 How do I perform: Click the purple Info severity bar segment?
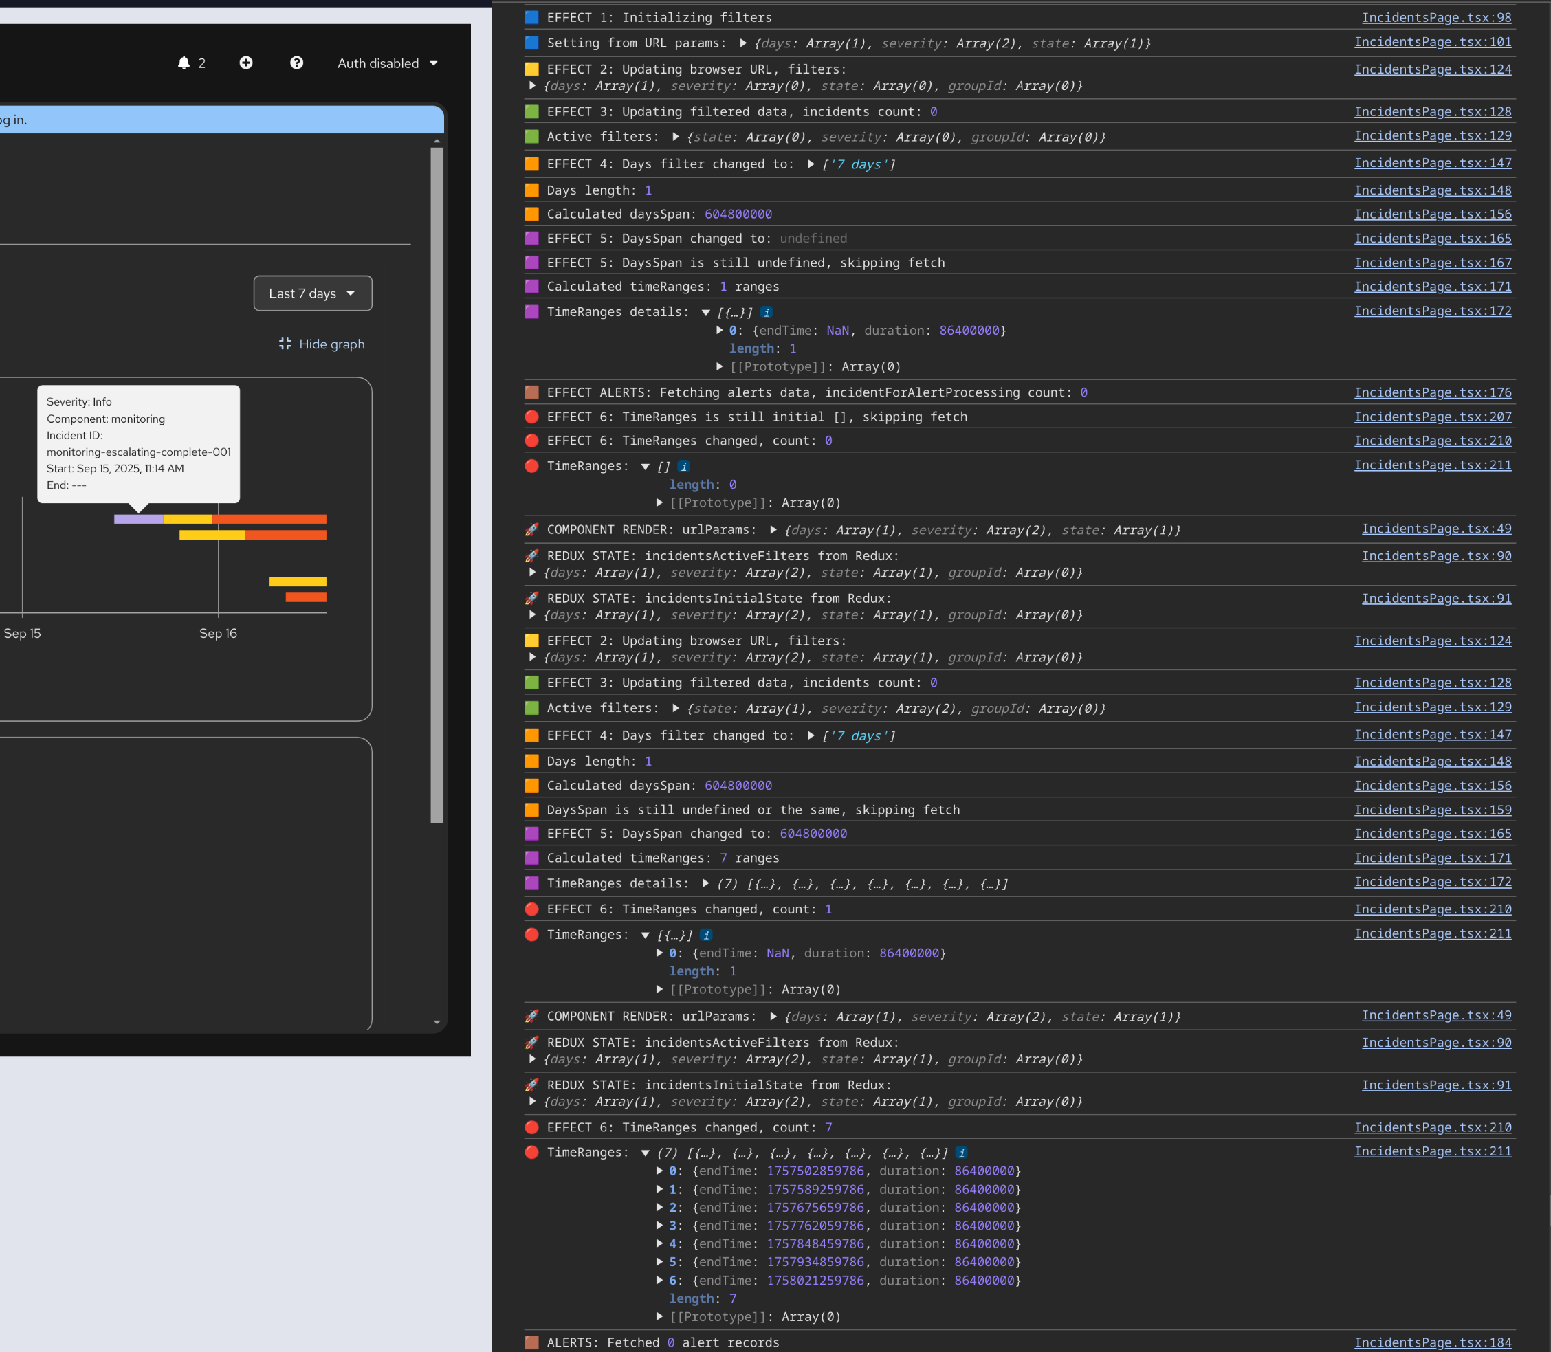tap(138, 519)
